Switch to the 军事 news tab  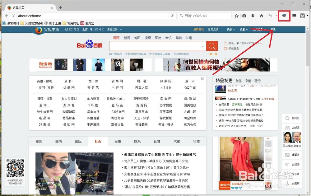point(118,141)
